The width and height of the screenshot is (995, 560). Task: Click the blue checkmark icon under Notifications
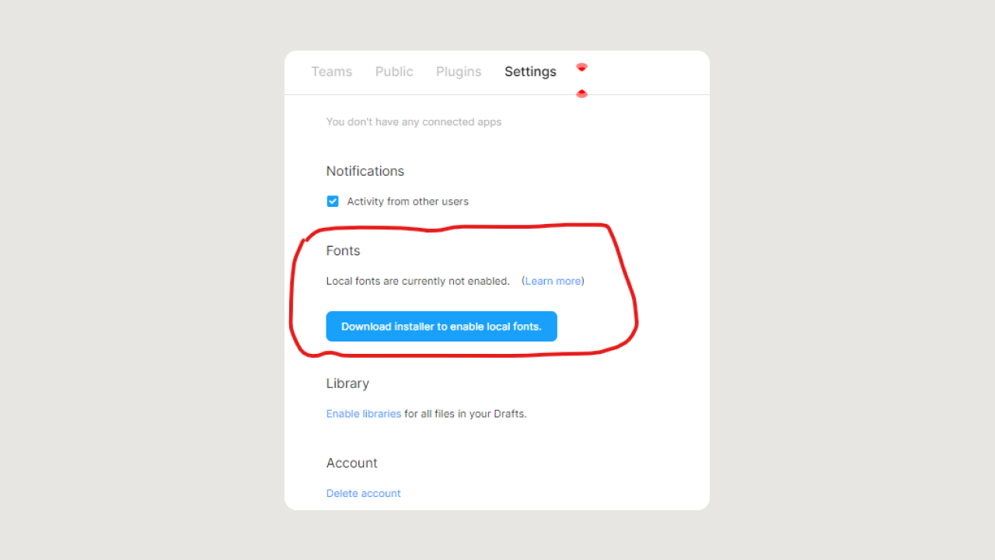[333, 201]
